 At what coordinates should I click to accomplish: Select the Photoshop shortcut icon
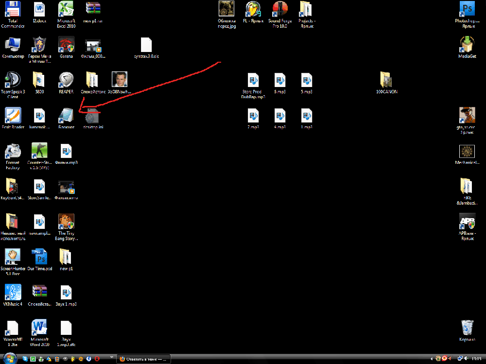pos(467,10)
